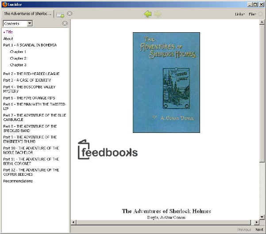Click the Recommendations entry
This screenshot has width=266, height=234.
pos(18,181)
